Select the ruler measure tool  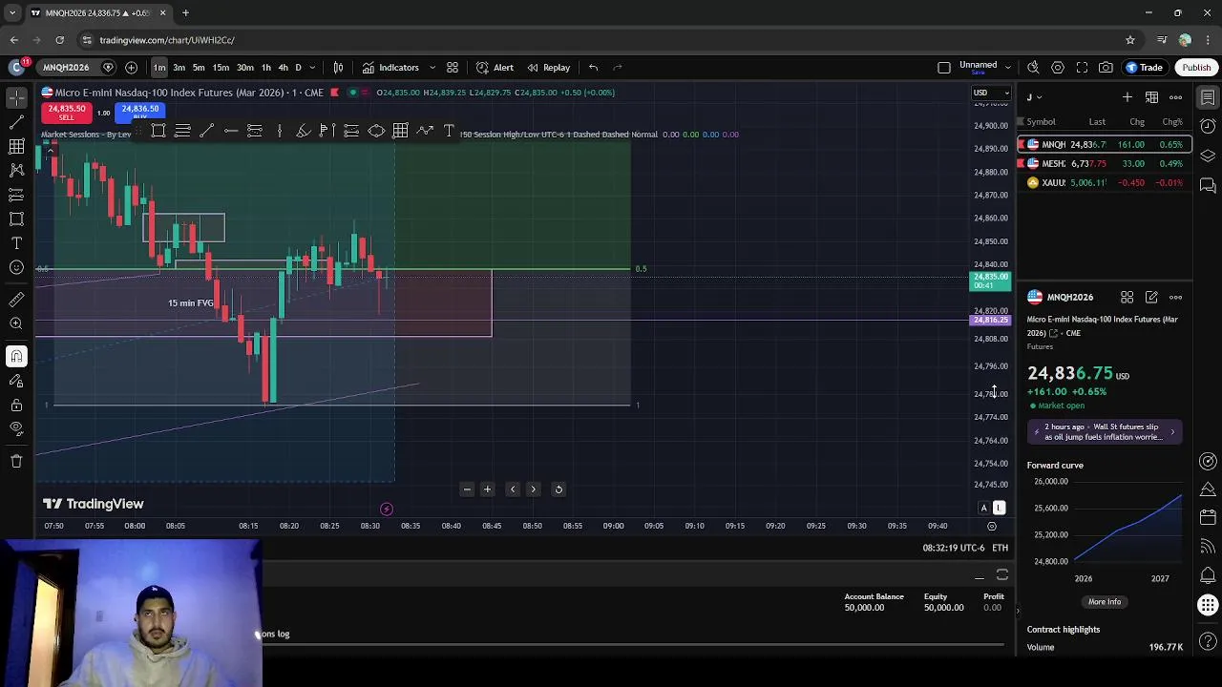coord(16,300)
